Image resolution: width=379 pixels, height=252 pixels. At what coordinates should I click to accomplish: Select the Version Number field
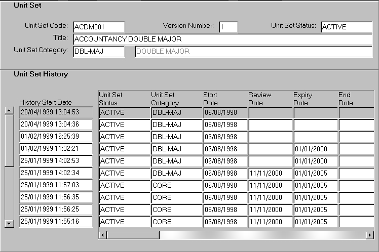click(228, 27)
